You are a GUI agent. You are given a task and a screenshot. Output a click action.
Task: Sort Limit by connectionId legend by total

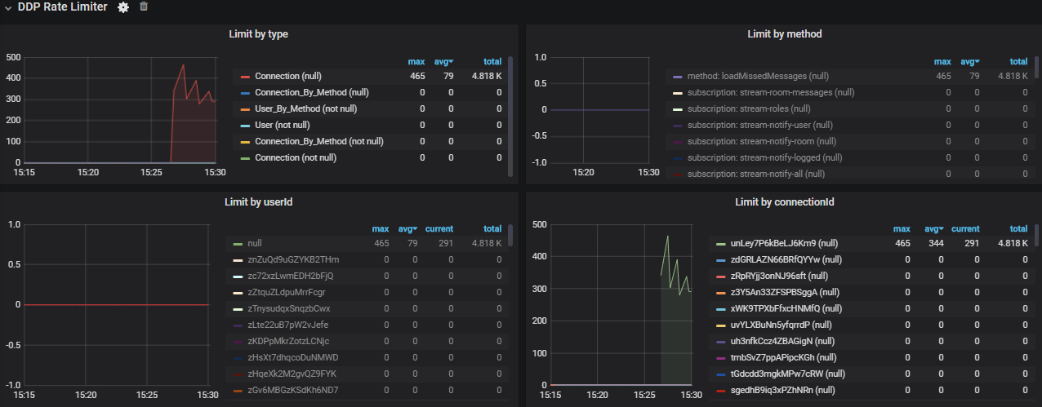(1018, 228)
